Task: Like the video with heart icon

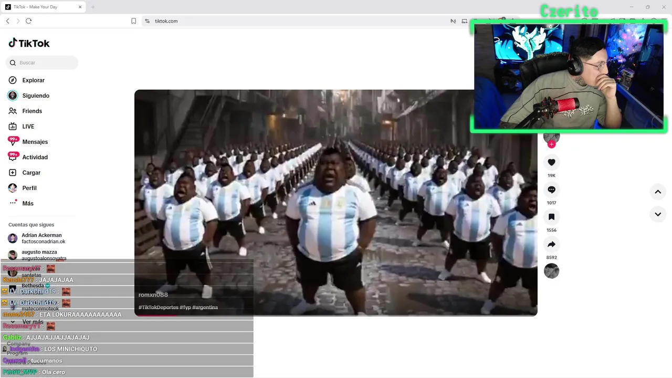Action: pos(551,162)
